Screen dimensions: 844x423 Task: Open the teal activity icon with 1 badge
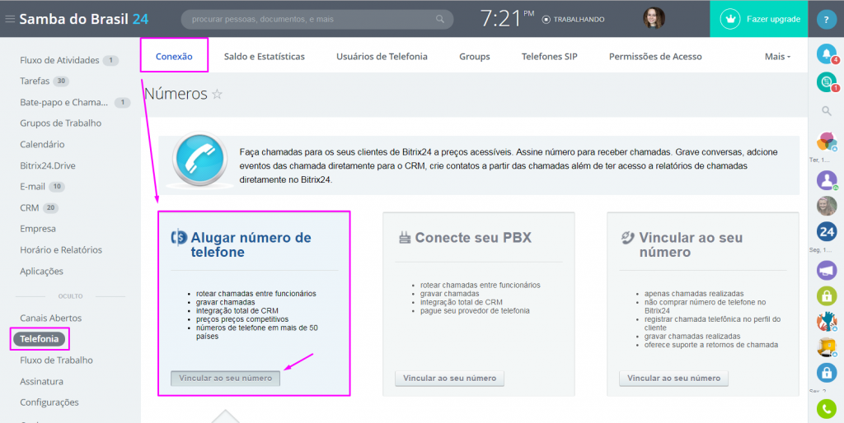827,81
